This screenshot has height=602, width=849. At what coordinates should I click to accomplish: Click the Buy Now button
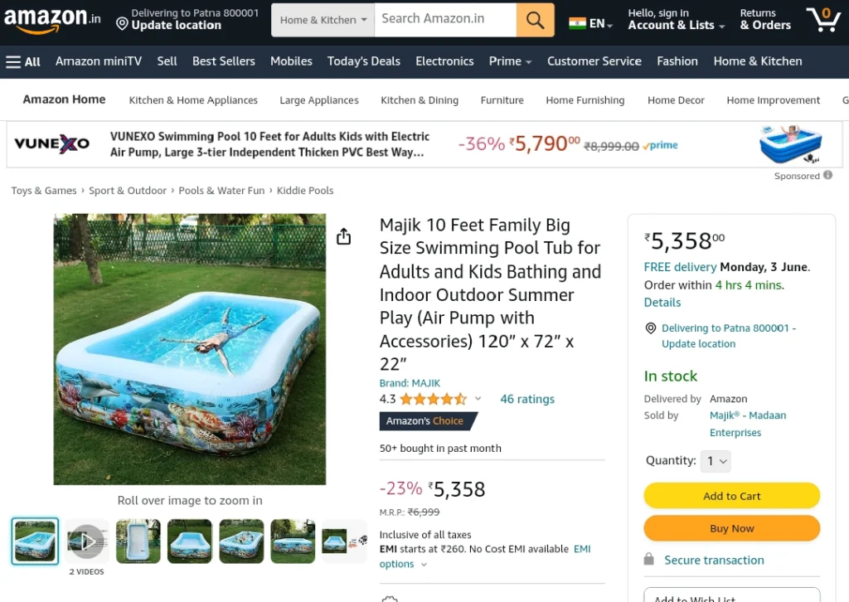pos(731,528)
